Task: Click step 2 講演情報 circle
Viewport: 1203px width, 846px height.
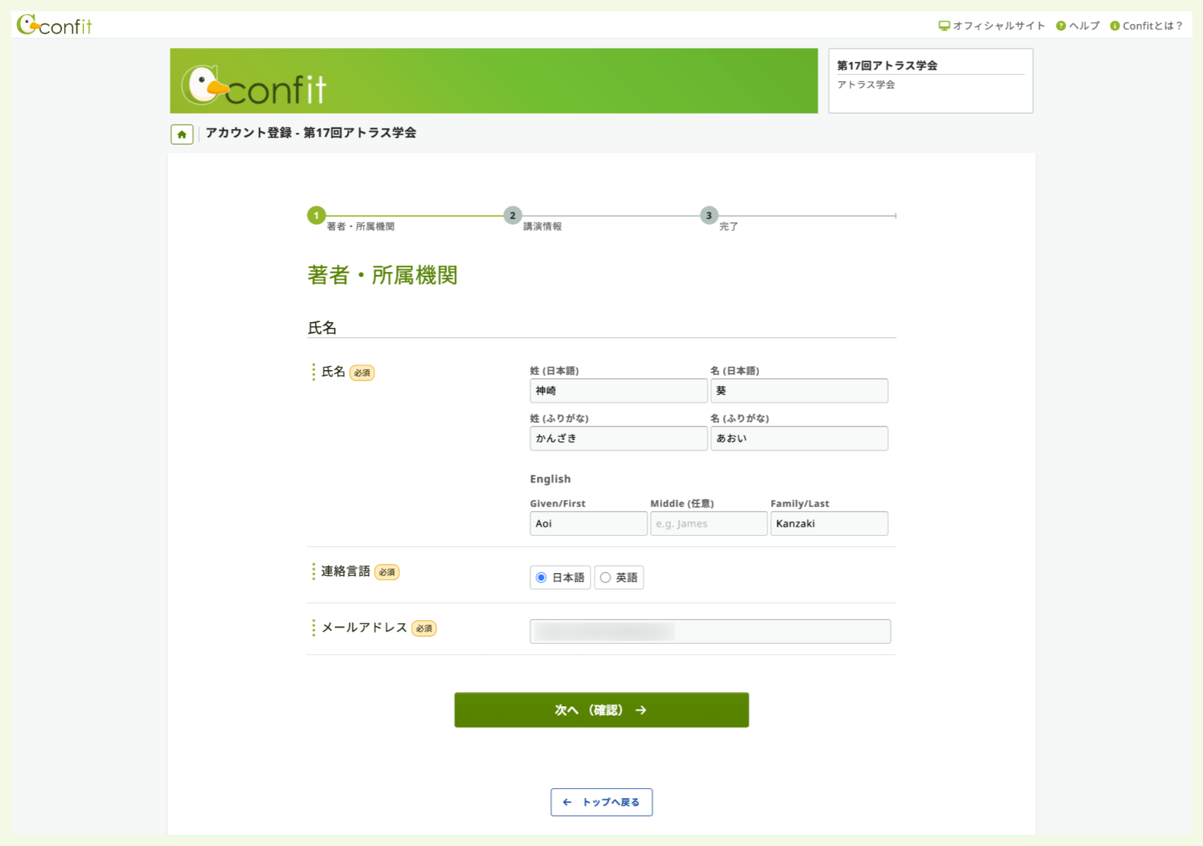Action: pyautogui.click(x=512, y=216)
